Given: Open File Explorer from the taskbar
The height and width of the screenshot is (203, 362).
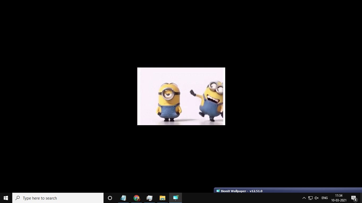Looking at the screenshot, I should tap(163, 198).
